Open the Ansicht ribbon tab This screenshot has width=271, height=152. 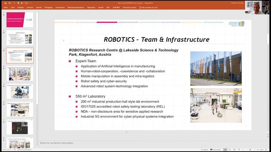point(101,8)
